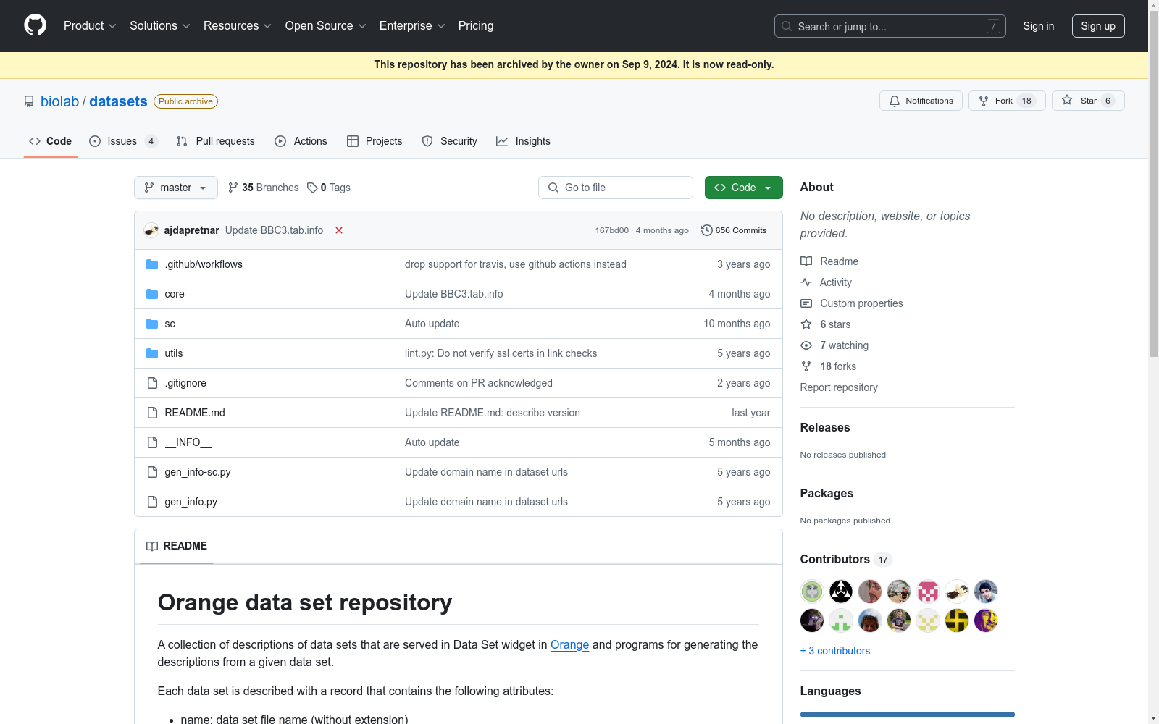Open the Releases section heading link
The image size is (1159, 724).
pyautogui.click(x=825, y=427)
